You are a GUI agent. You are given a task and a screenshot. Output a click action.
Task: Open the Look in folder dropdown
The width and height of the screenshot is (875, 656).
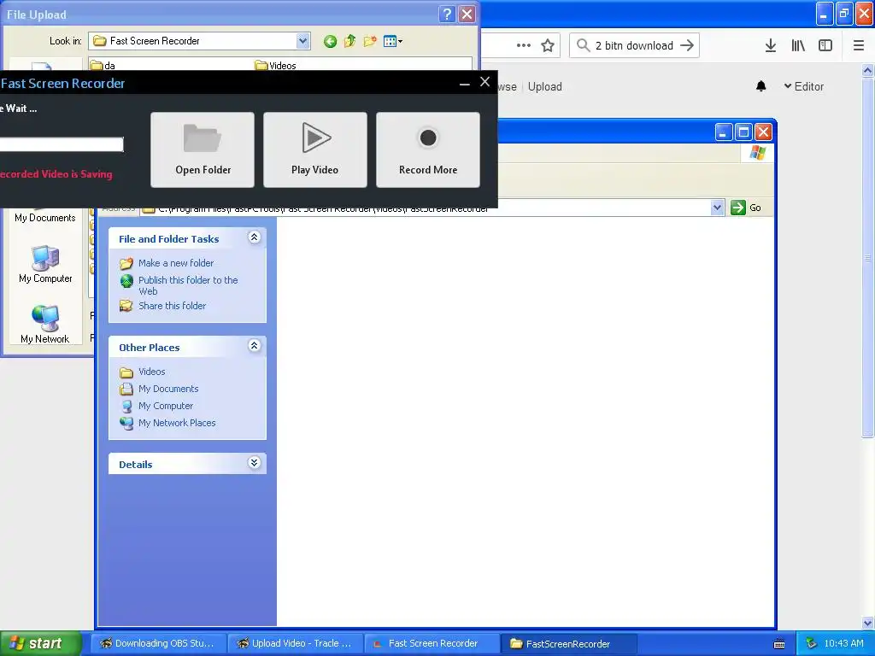coord(302,41)
